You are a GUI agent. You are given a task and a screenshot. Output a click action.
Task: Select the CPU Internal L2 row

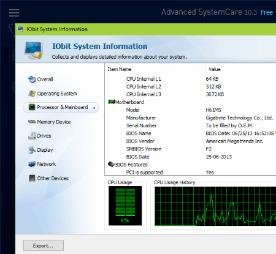[190, 87]
